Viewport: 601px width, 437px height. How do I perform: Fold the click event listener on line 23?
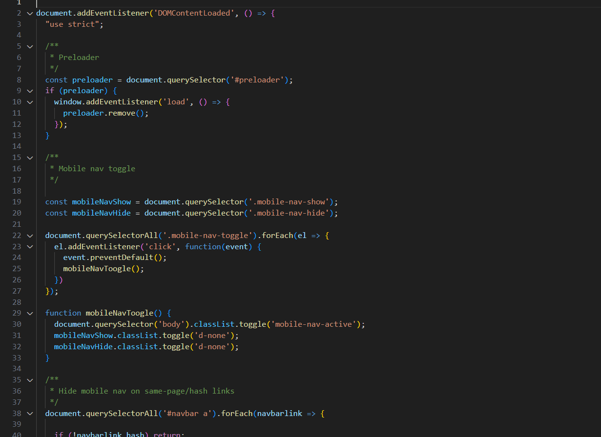tap(30, 247)
